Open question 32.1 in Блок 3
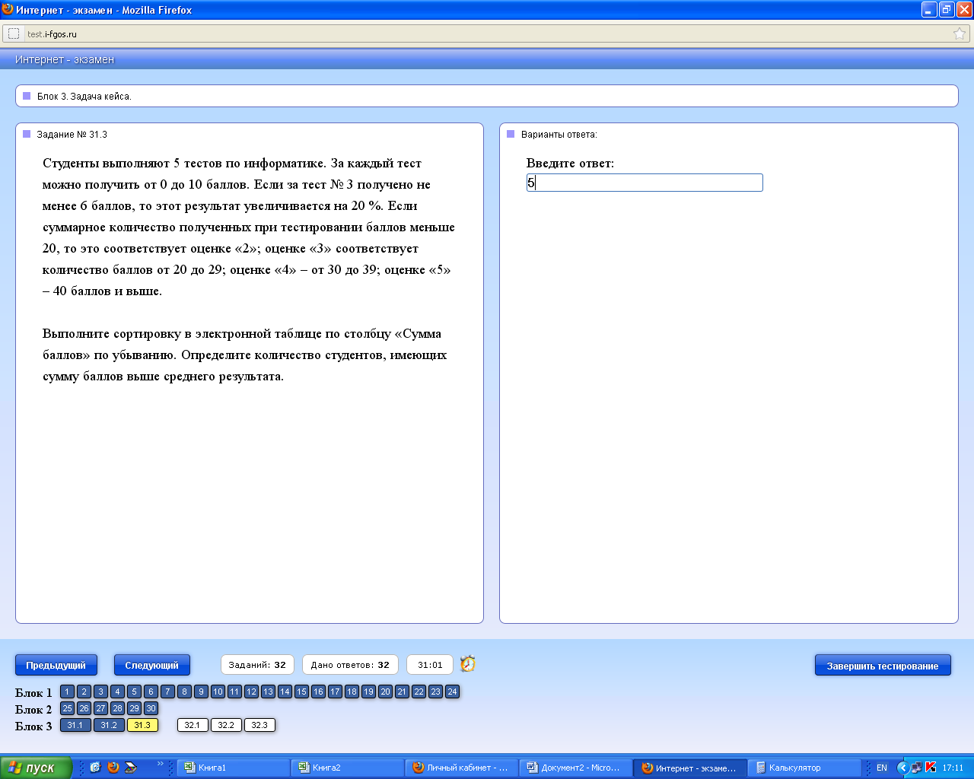This screenshot has height=779, width=974. 193,725
